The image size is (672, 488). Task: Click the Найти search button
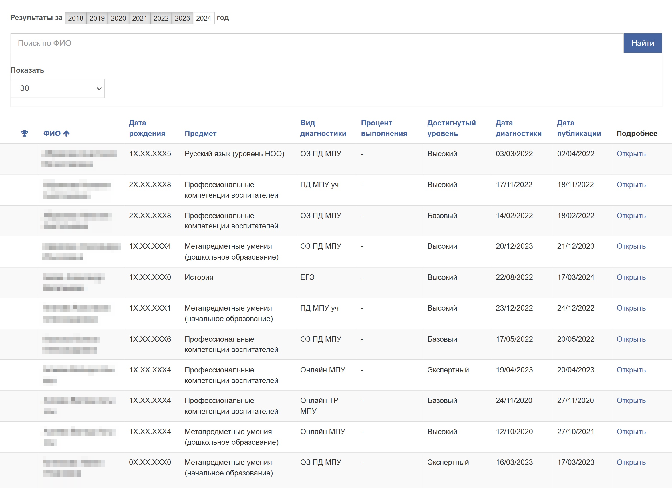(643, 43)
